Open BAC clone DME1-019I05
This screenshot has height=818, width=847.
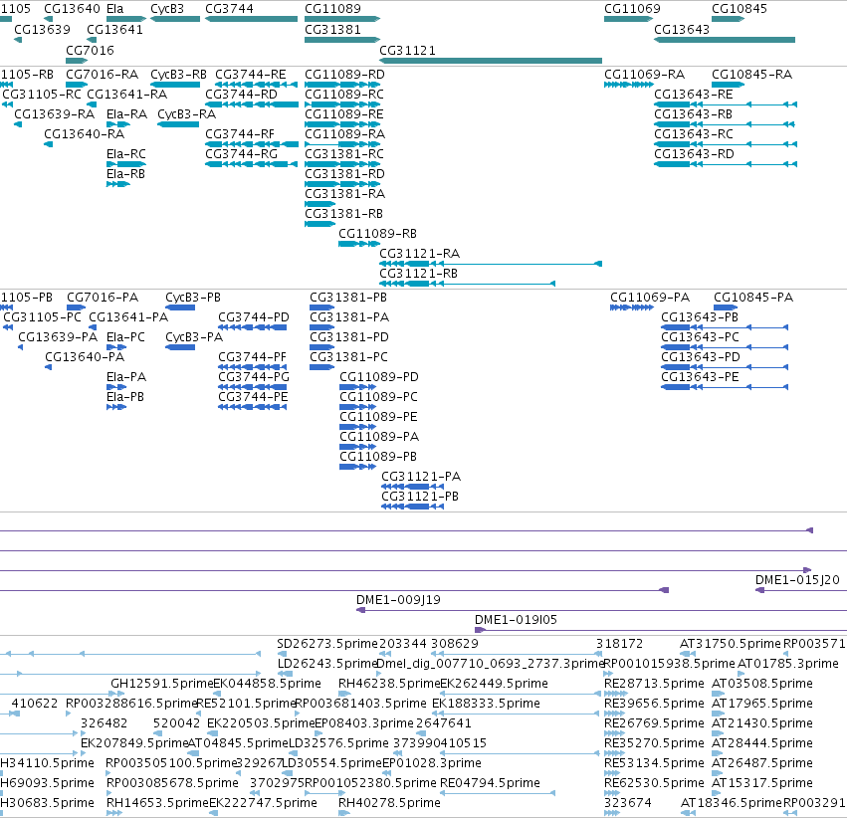coord(516,620)
